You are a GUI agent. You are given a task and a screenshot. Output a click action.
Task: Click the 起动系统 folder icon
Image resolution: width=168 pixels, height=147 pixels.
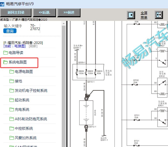tap(12, 100)
